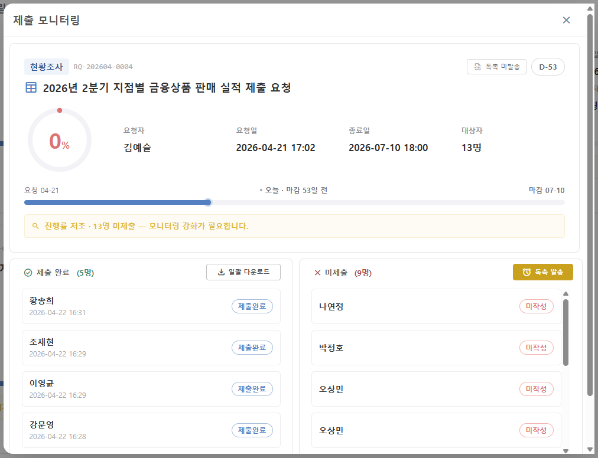
Task: Click the timestamp 2026-04-22 16:28
Action: point(57,437)
